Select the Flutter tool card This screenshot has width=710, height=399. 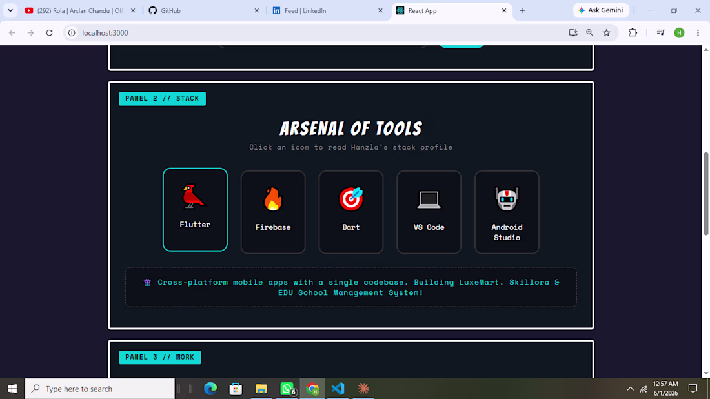point(195,210)
